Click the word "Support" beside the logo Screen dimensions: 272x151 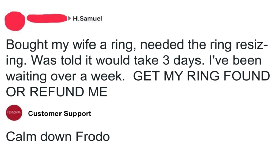tap(79, 114)
